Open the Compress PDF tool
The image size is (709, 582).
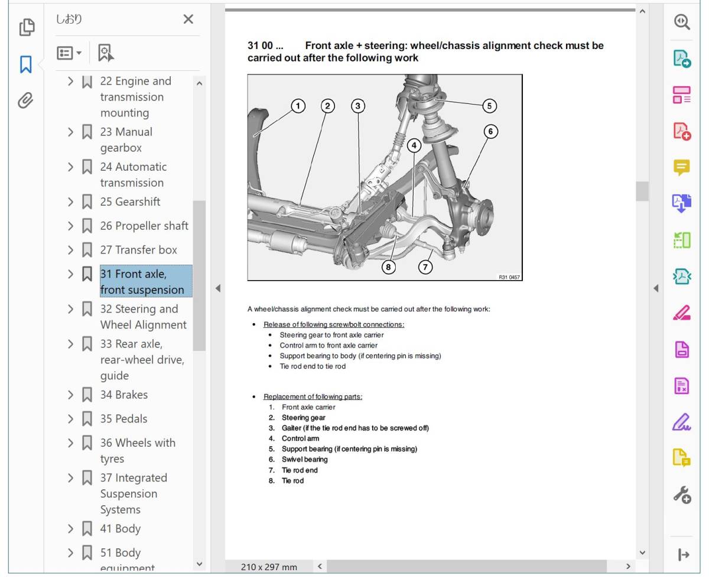[x=682, y=276]
